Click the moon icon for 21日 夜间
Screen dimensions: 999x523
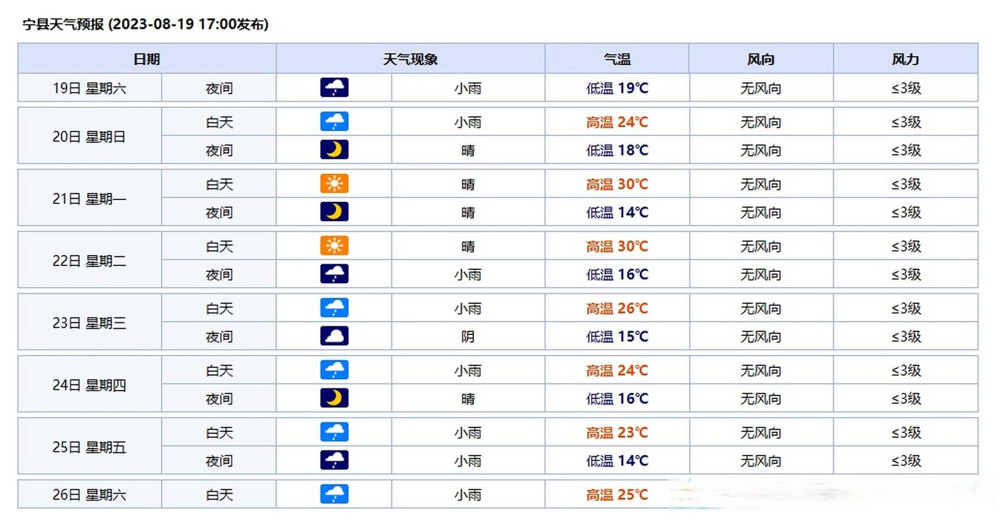click(334, 212)
